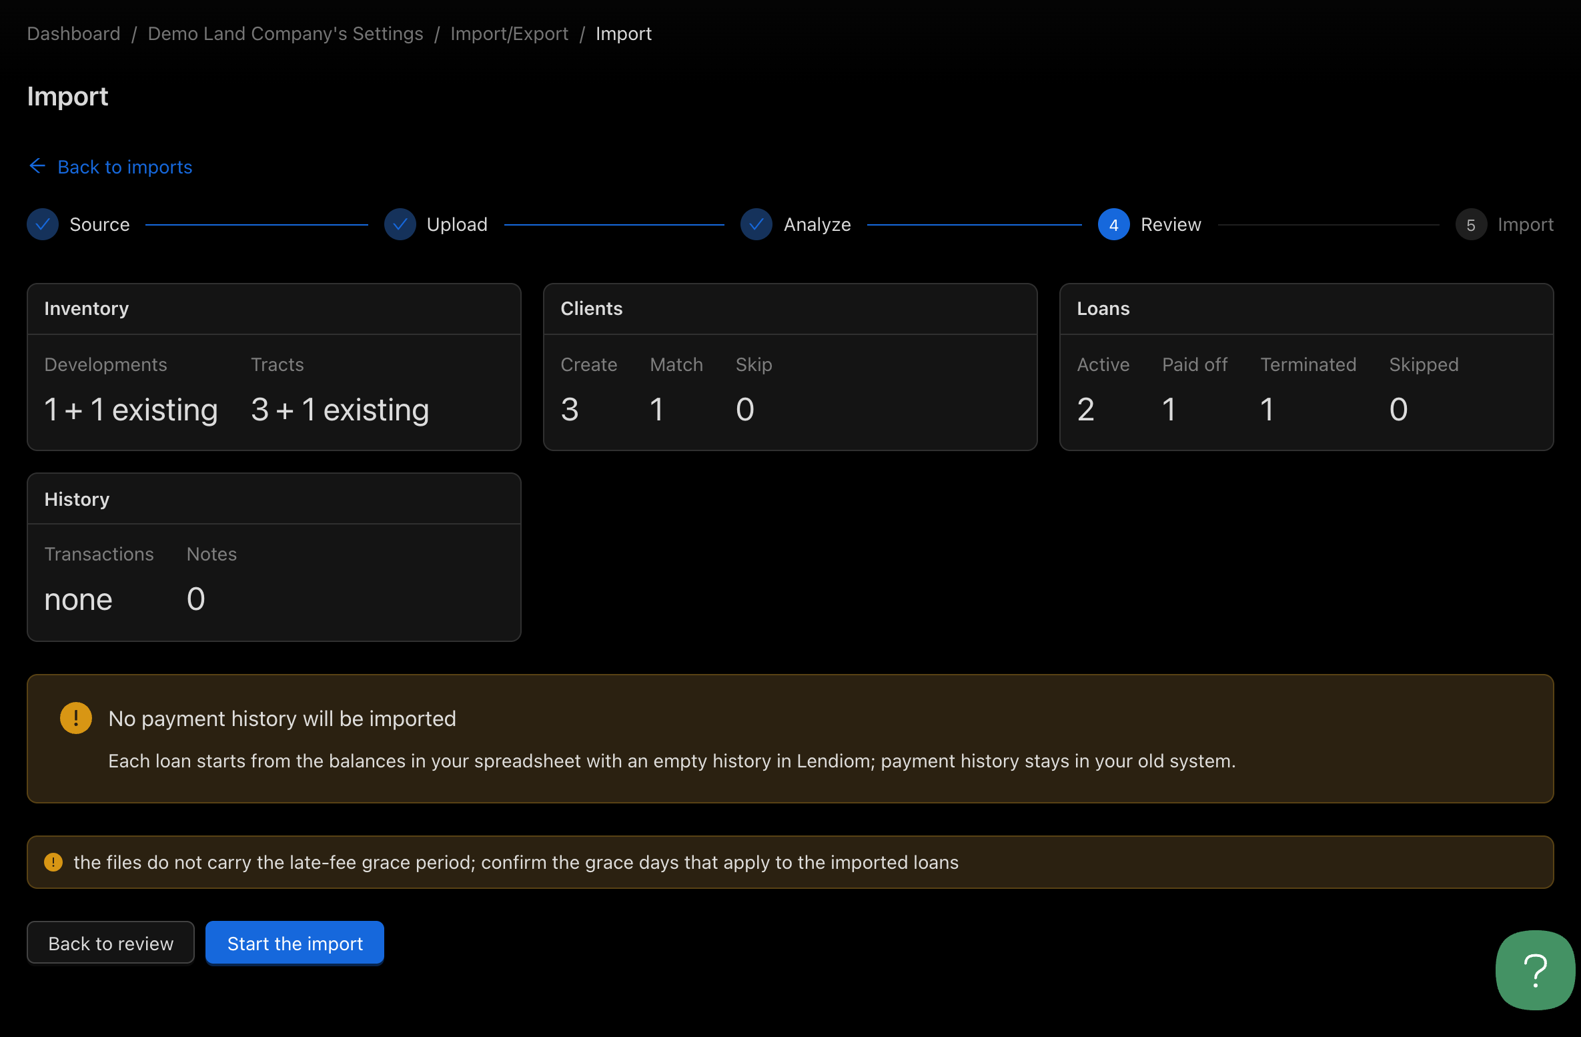
Task: Click the Upload step checkmark circle
Action: coord(400,225)
